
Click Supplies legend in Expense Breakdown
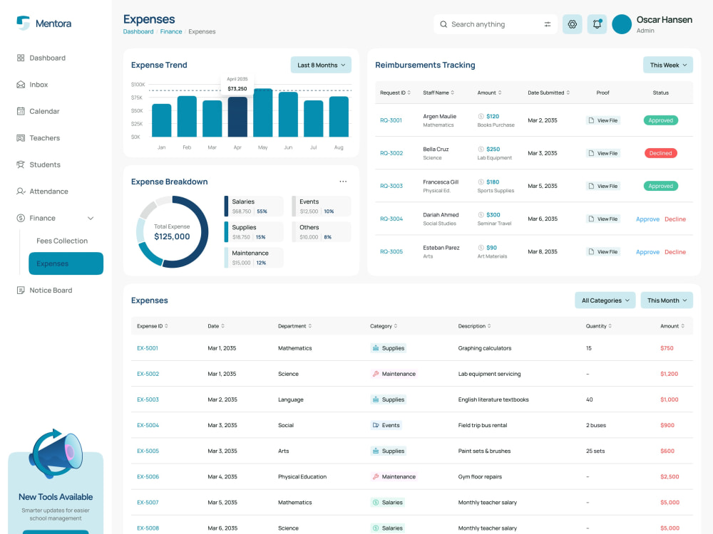pyautogui.click(x=253, y=231)
